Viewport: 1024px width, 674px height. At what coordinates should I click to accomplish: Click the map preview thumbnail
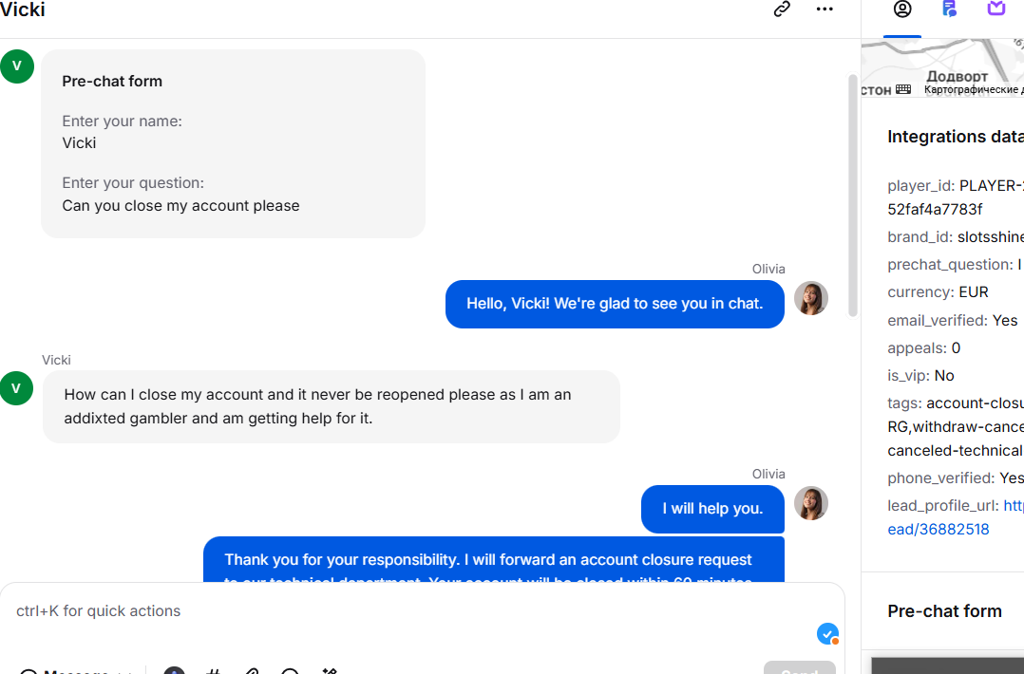942,67
